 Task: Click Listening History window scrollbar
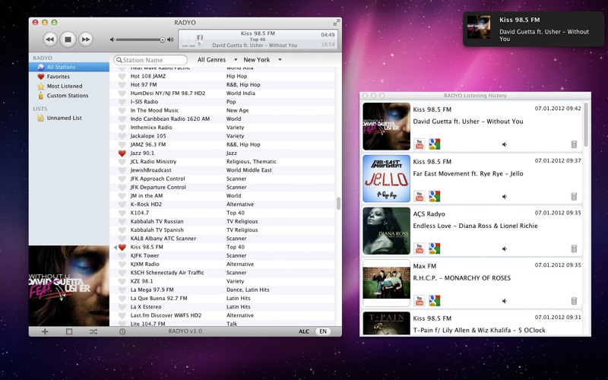tap(586, 125)
